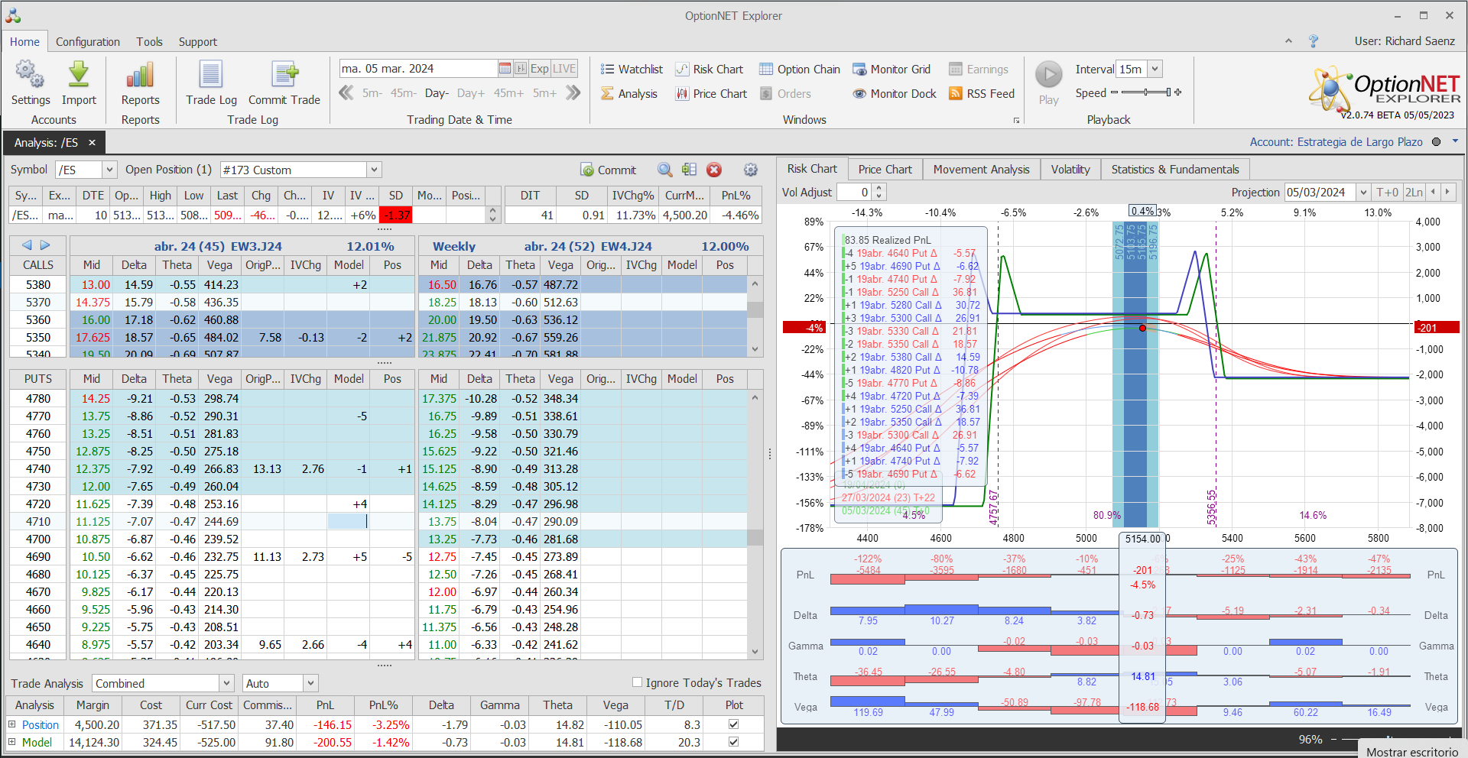Open the Symbol /ES dropdown

click(109, 170)
